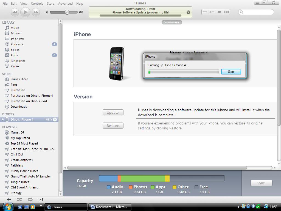Open the Edit menu
281x211 pixels.
click(14, 3)
